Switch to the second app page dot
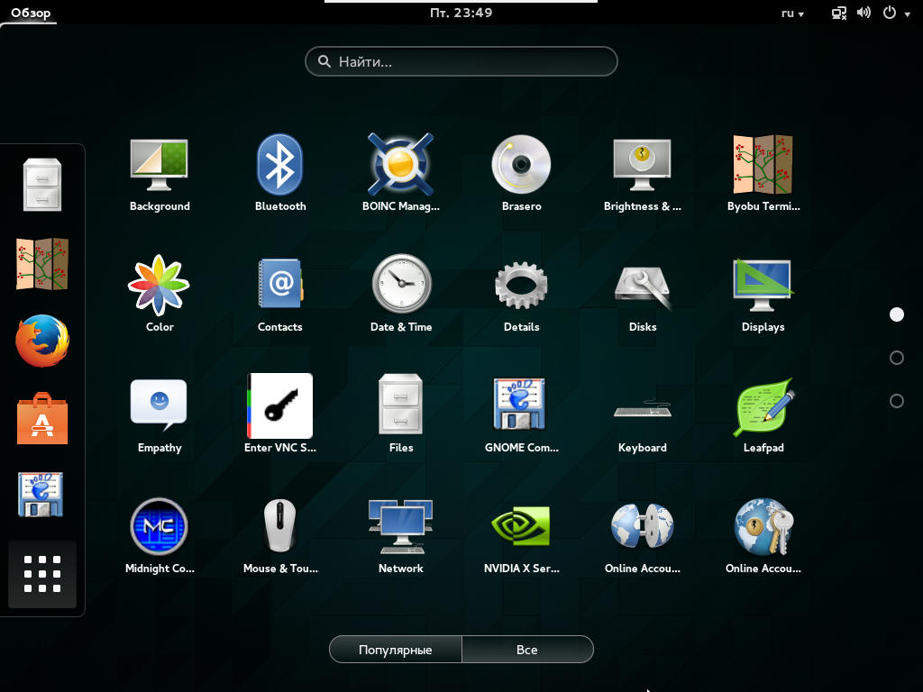The height and width of the screenshot is (692, 923). 896,358
